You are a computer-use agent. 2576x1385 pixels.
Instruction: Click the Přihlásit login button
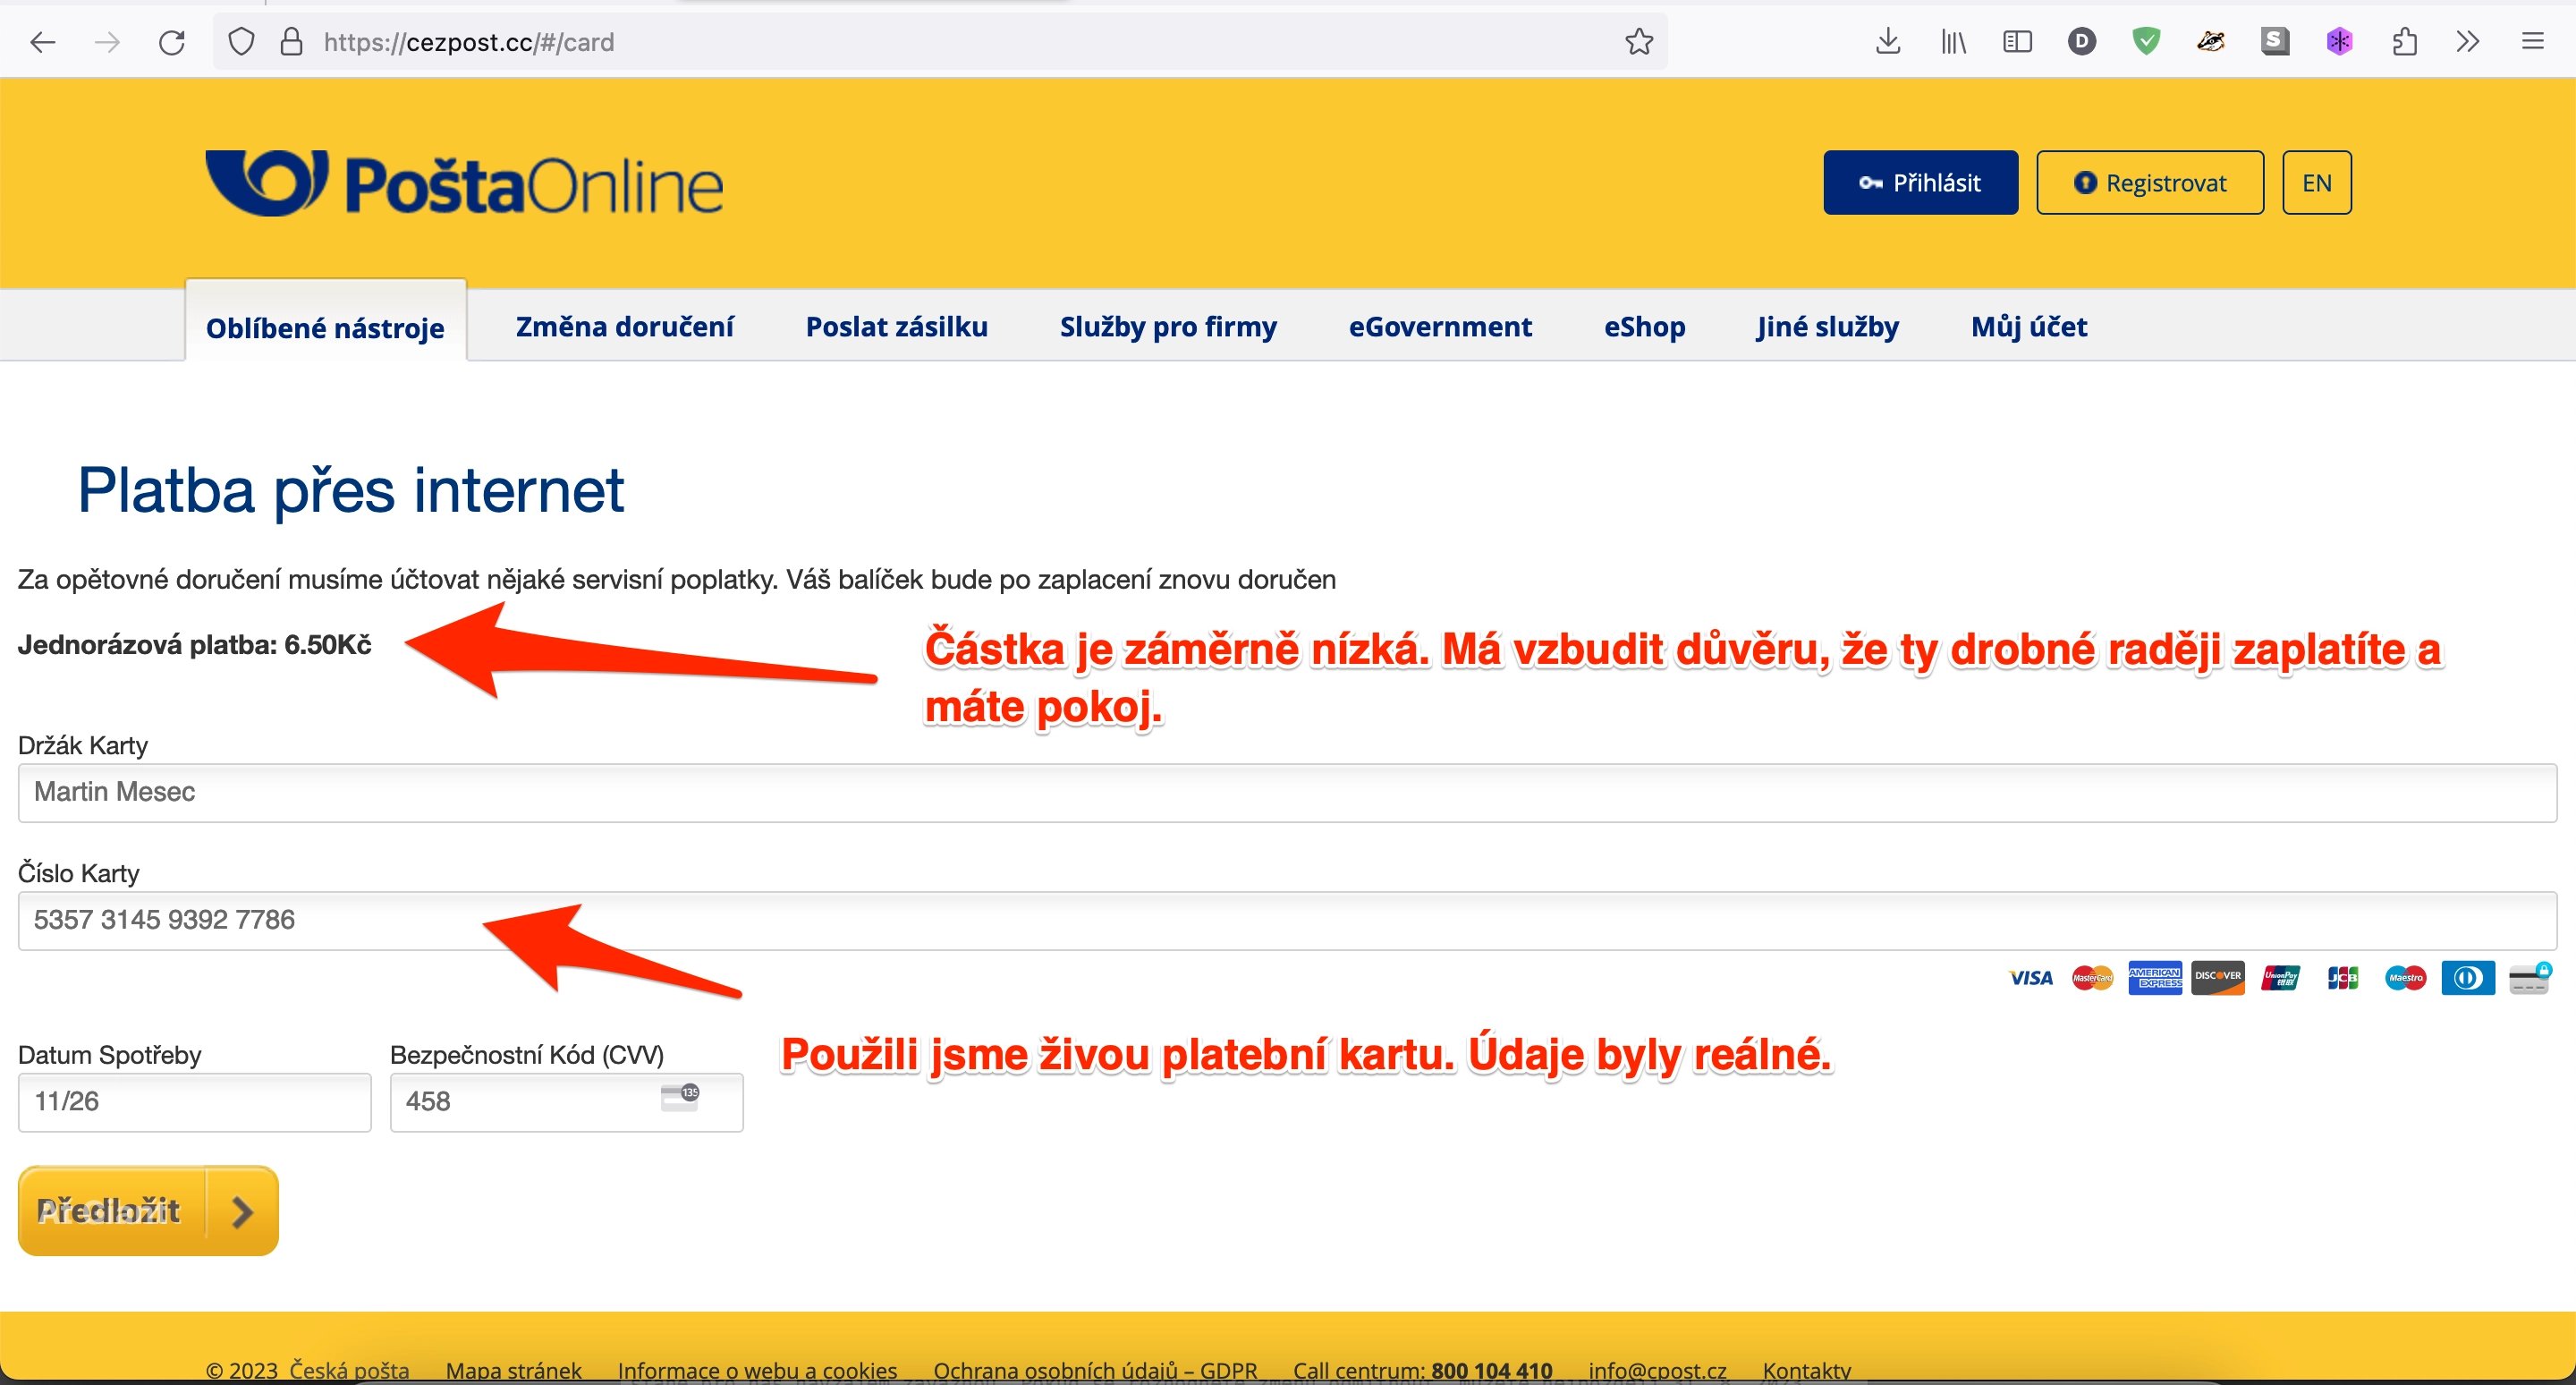point(1920,183)
